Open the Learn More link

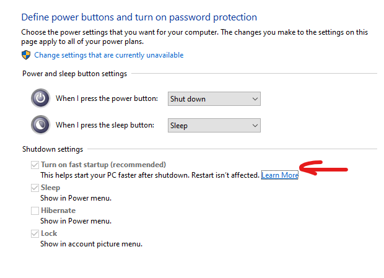(280, 175)
